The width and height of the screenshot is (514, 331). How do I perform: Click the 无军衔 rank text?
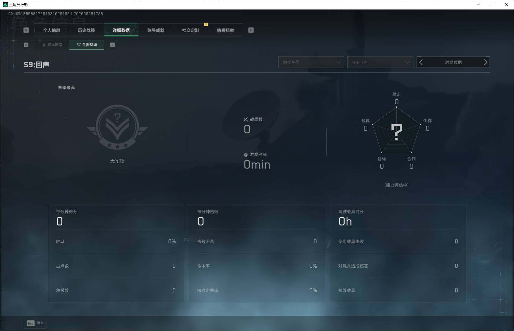click(x=117, y=161)
